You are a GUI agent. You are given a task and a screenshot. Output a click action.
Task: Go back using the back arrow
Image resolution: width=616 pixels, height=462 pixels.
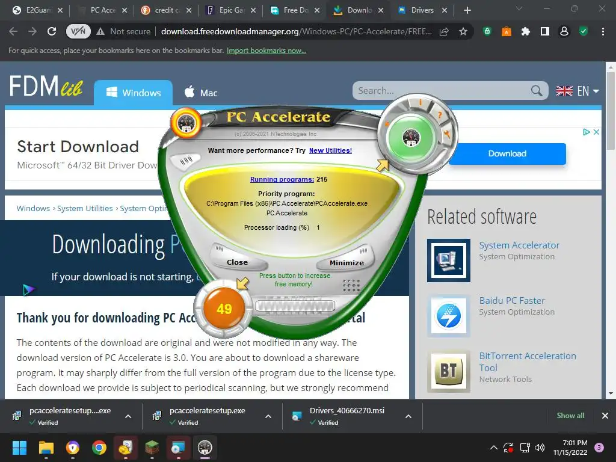click(13, 31)
